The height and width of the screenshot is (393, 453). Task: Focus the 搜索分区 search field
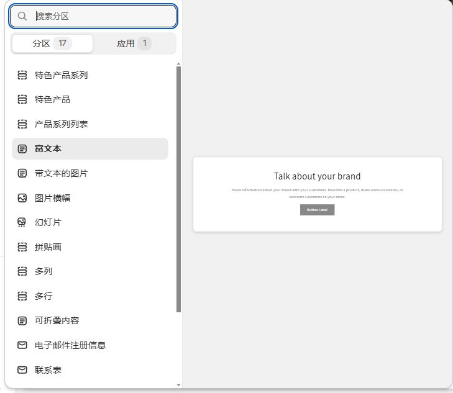pos(93,16)
